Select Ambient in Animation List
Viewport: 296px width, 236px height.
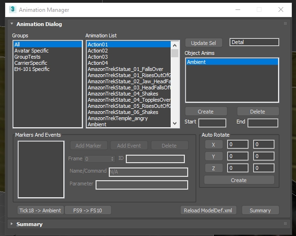coord(129,124)
